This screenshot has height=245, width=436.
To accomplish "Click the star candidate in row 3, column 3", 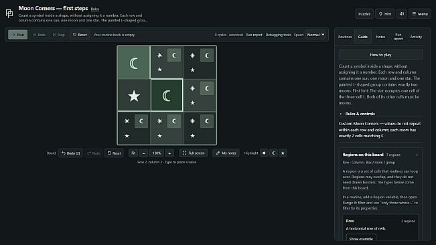I will (x=192, y=136).
